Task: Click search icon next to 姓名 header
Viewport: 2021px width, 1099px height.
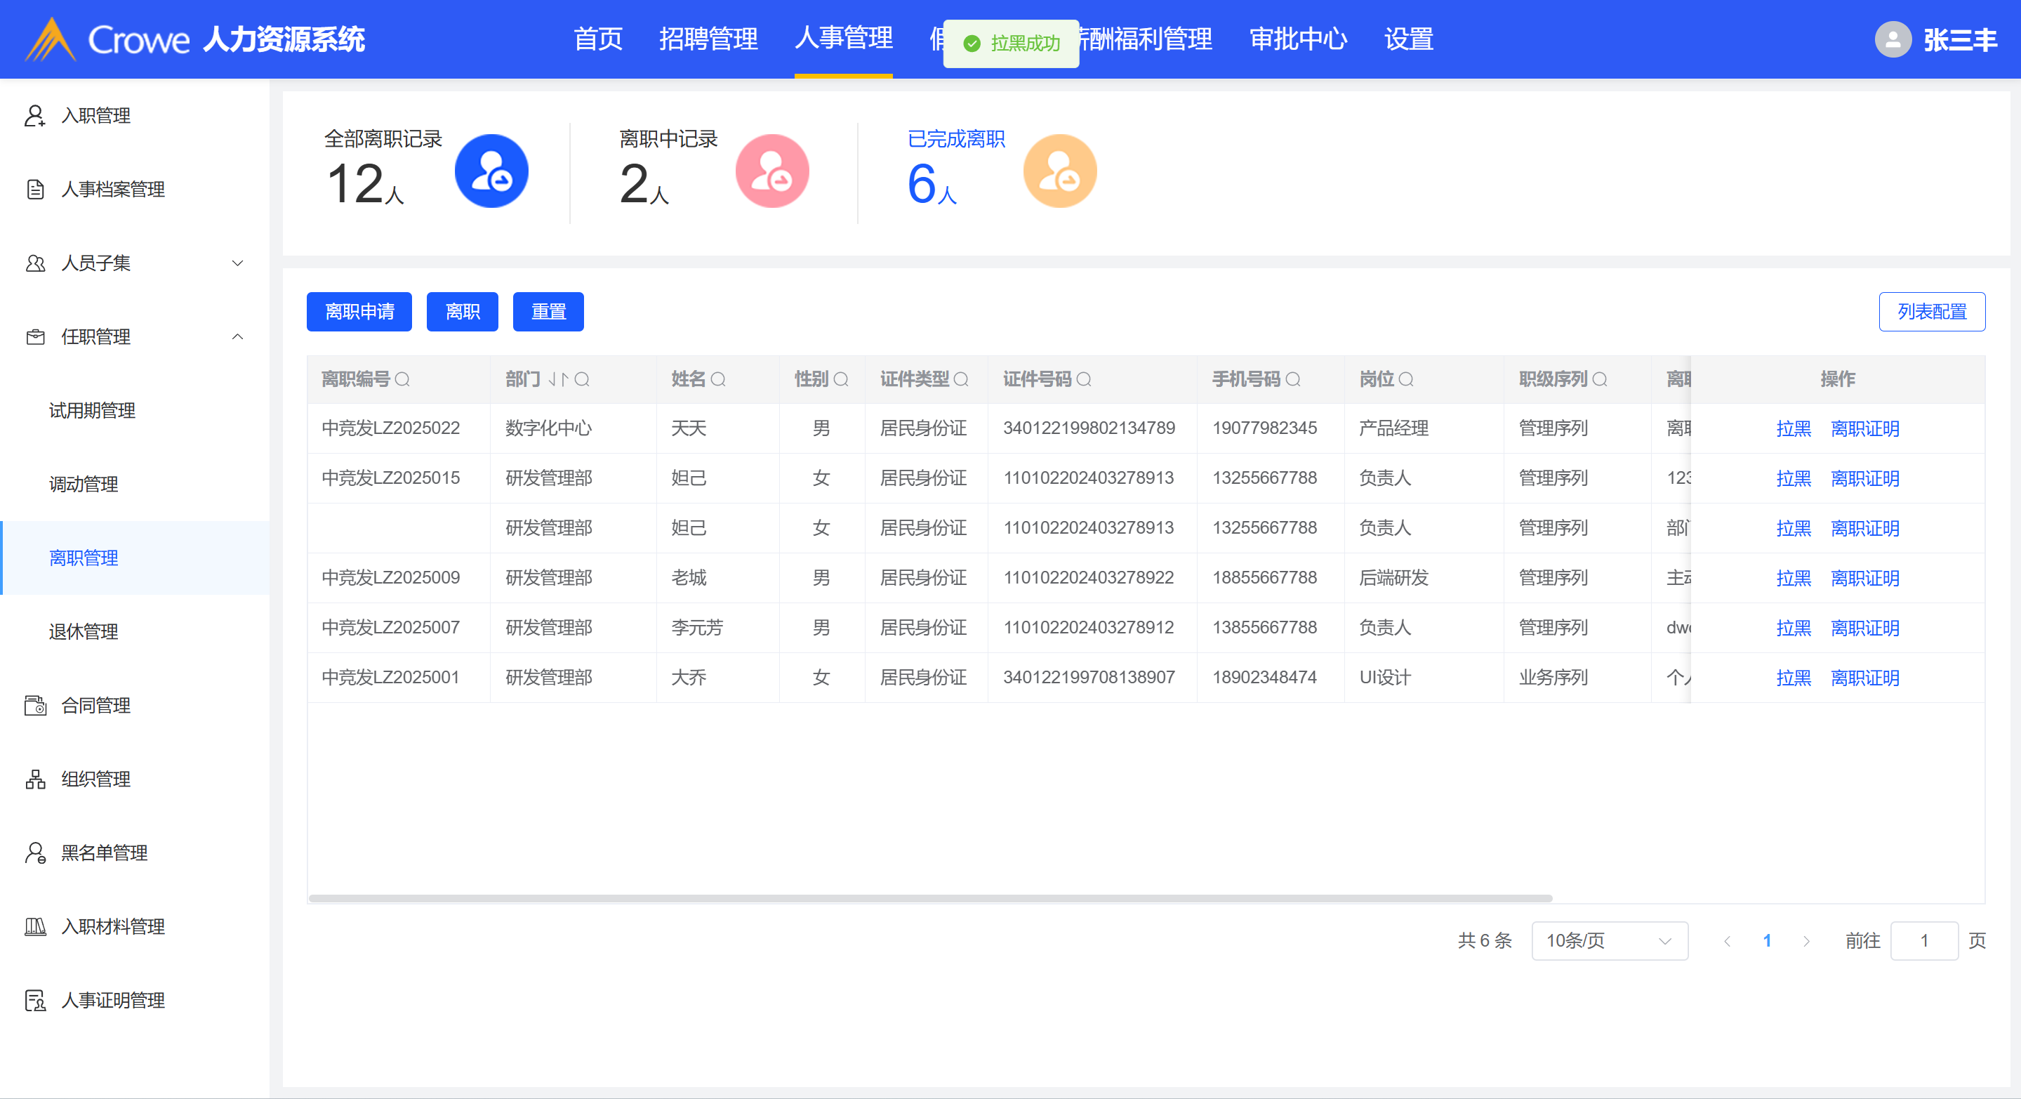Action: [x=718, y=380]
